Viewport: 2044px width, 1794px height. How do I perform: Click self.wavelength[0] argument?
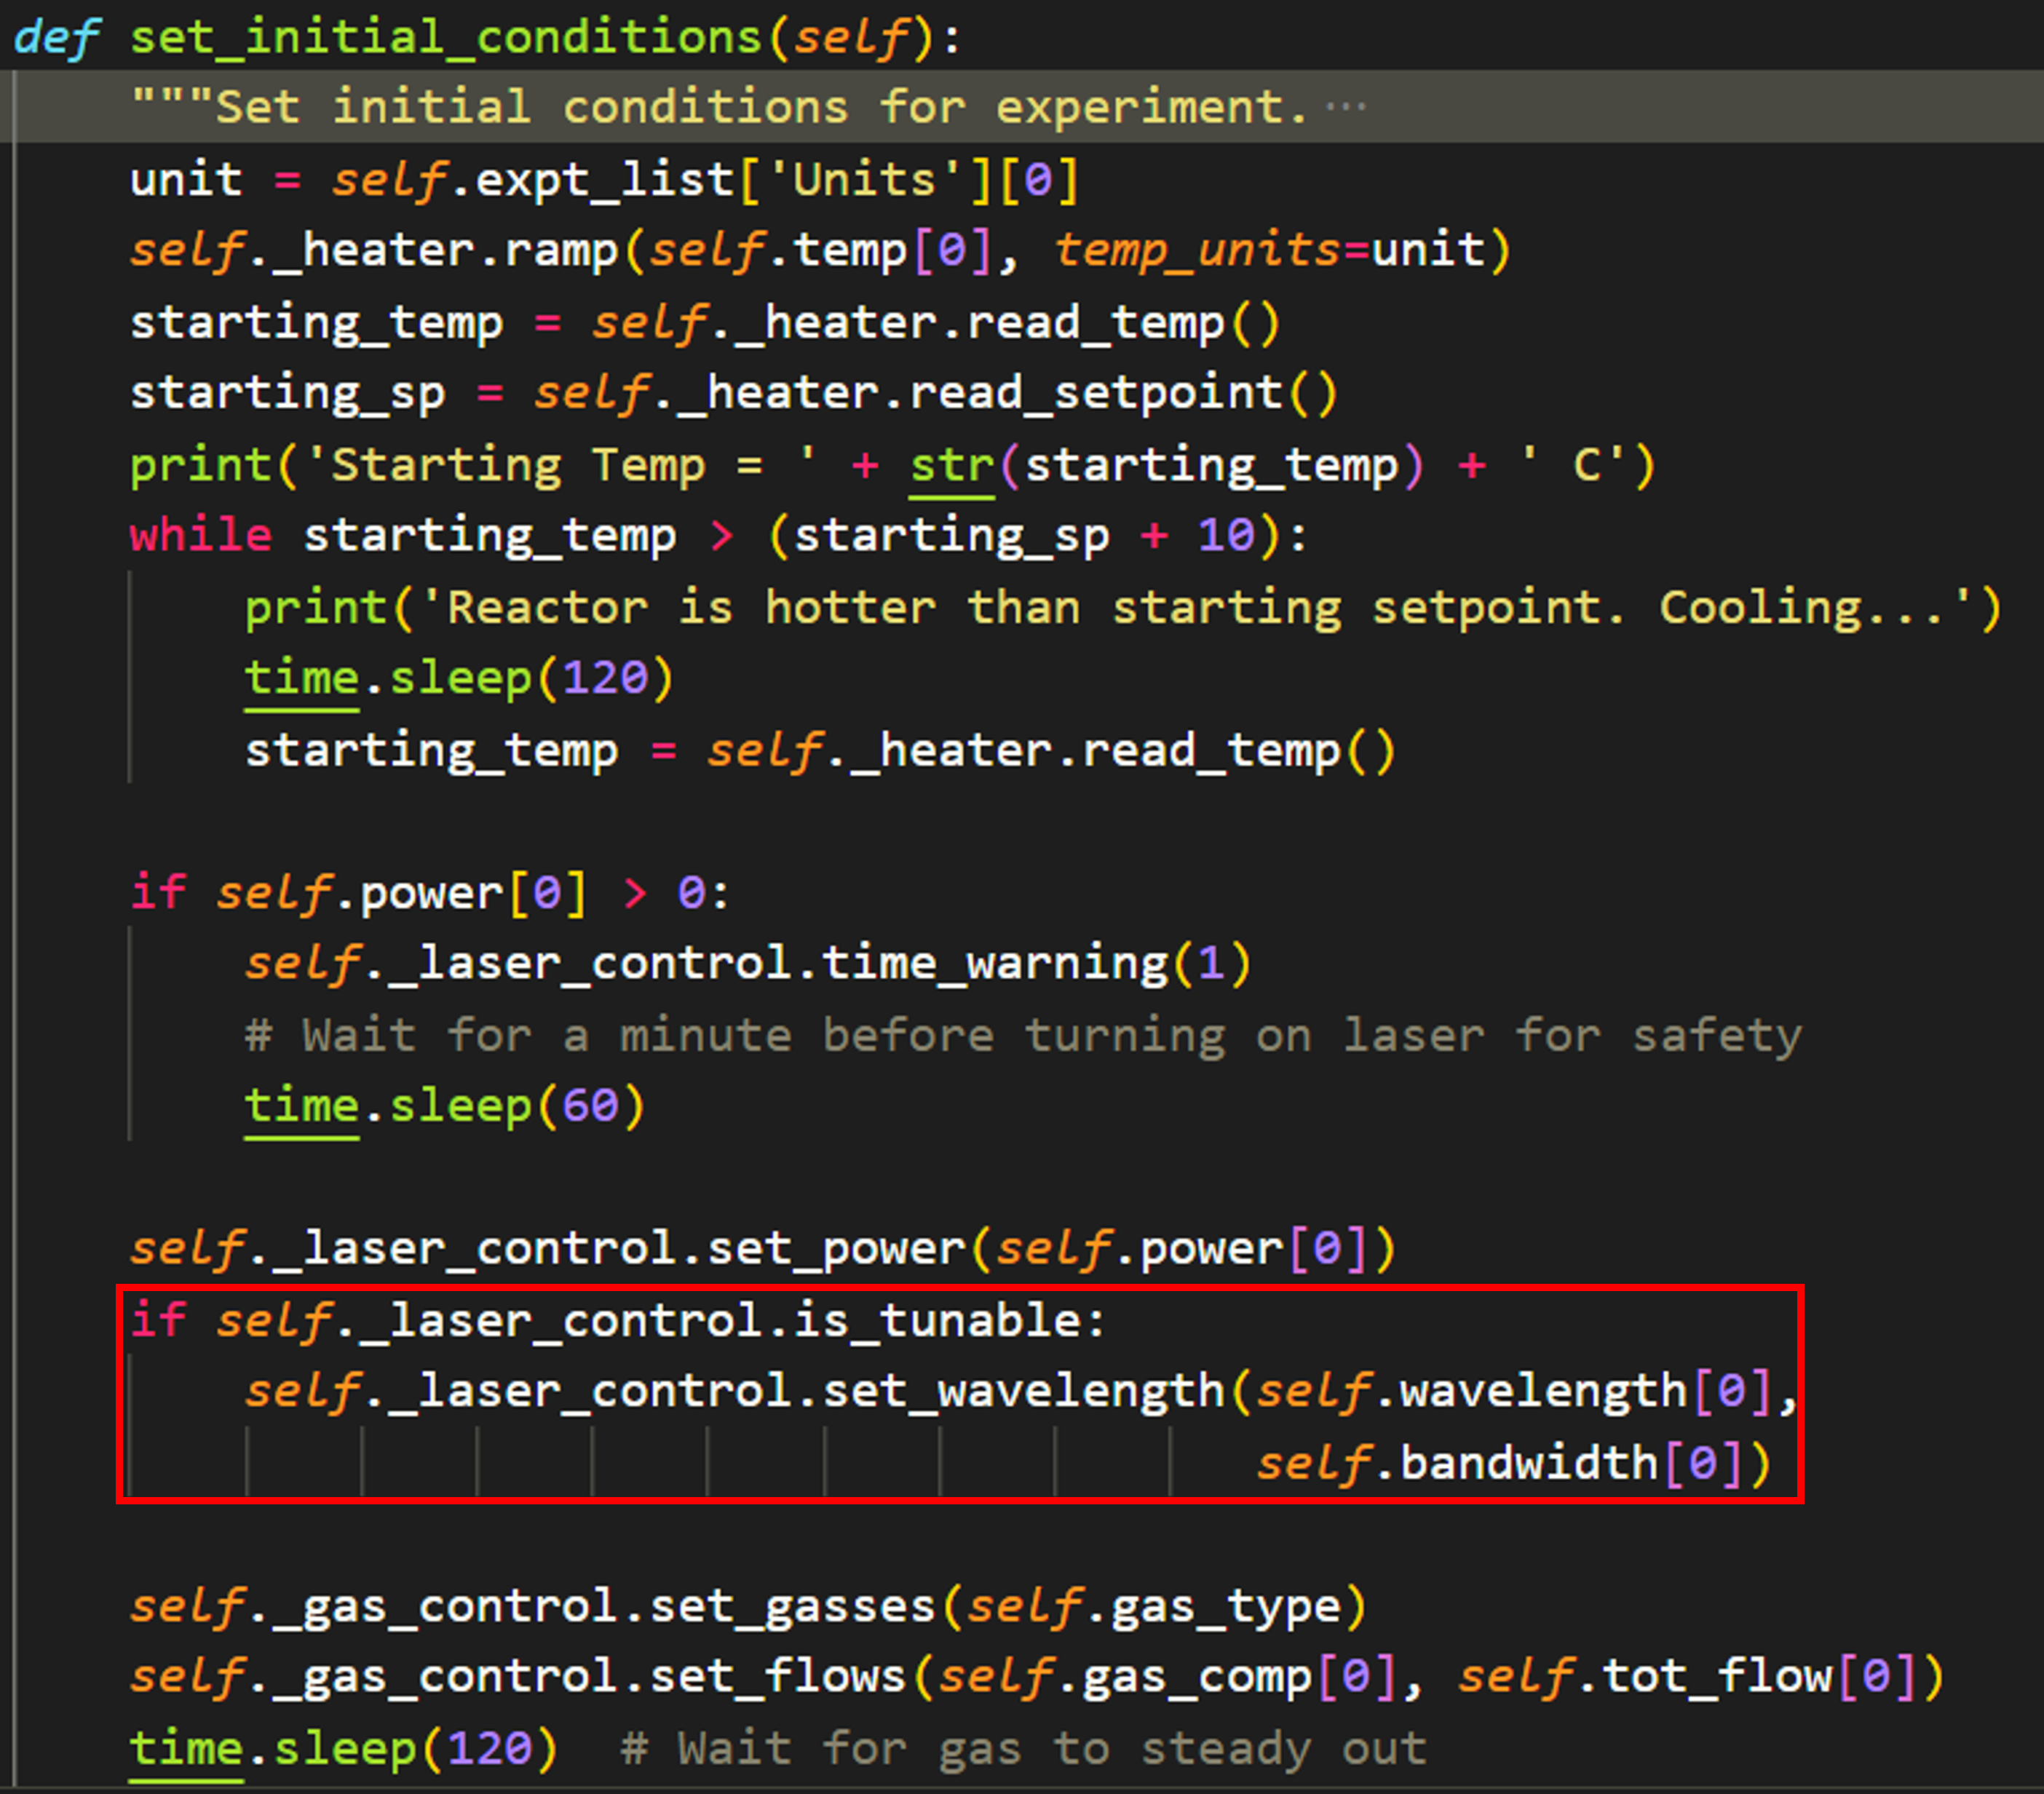pos(1514,1392)
